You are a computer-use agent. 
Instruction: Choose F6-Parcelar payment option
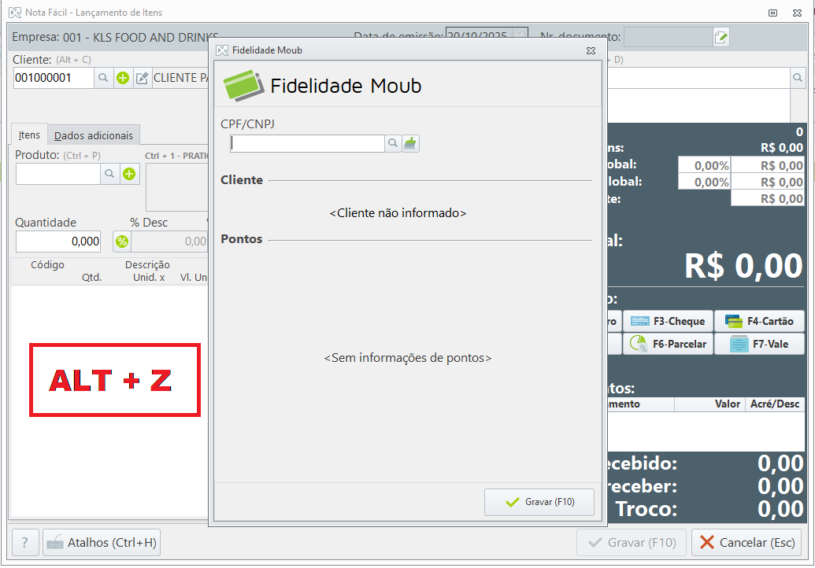[x=668, y=344]
